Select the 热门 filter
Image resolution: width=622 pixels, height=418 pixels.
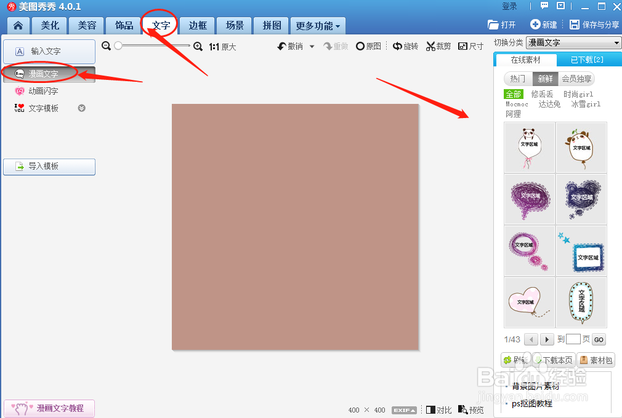click(x=518, y=79)
